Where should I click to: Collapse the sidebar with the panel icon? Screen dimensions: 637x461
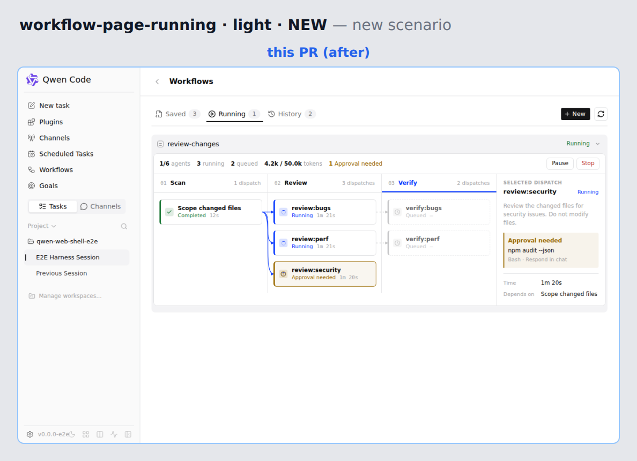[x=128, y=434]
